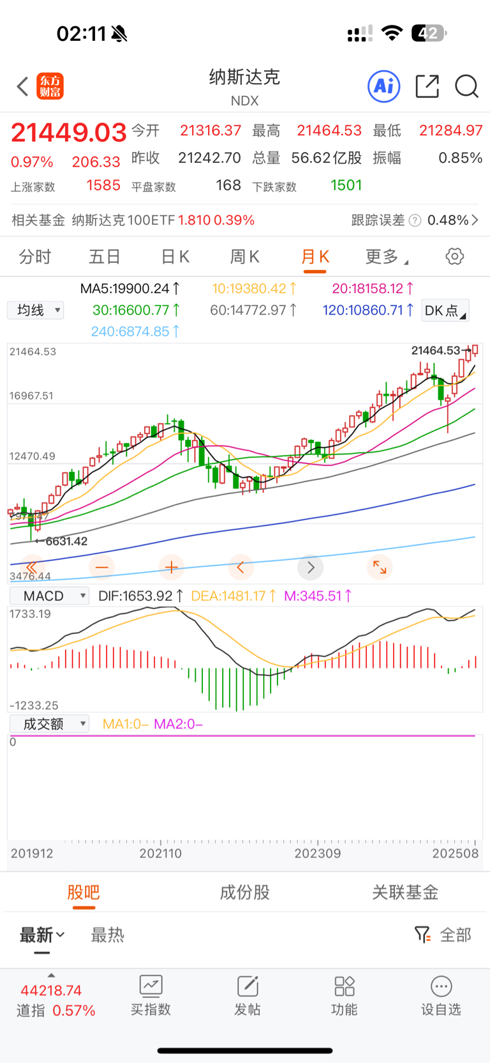The image size is (490, 1063).
Task: Open tracking error details chevron
Action: (475, 220)
